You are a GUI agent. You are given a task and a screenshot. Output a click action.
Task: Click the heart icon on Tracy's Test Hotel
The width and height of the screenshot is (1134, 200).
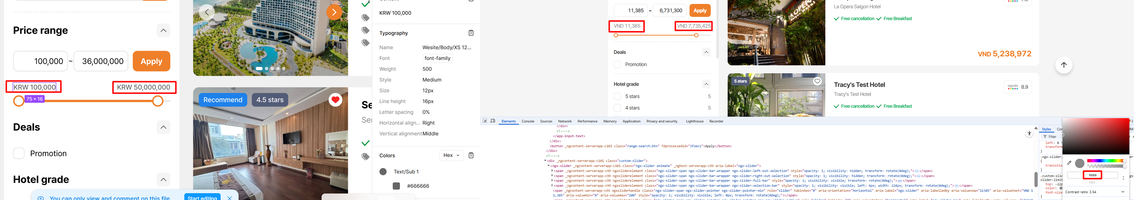(x=817, y=81)
